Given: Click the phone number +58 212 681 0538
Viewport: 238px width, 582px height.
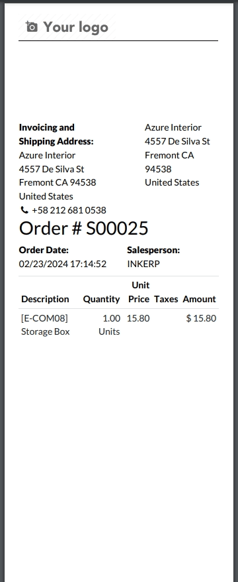Looking at the screenshot, I should pyautogui.click(x=69, y=210).
